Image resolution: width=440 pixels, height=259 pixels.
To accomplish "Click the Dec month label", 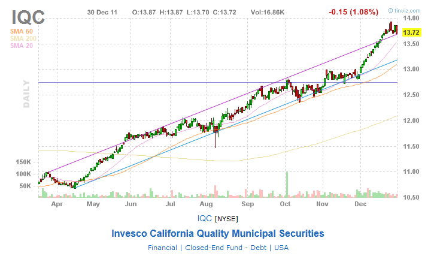I will coord(360,204).
